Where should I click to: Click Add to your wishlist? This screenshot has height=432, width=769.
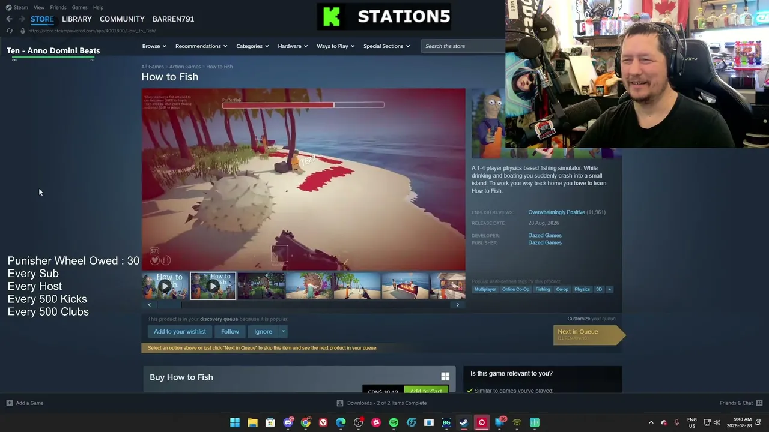(x=180, y=331)
